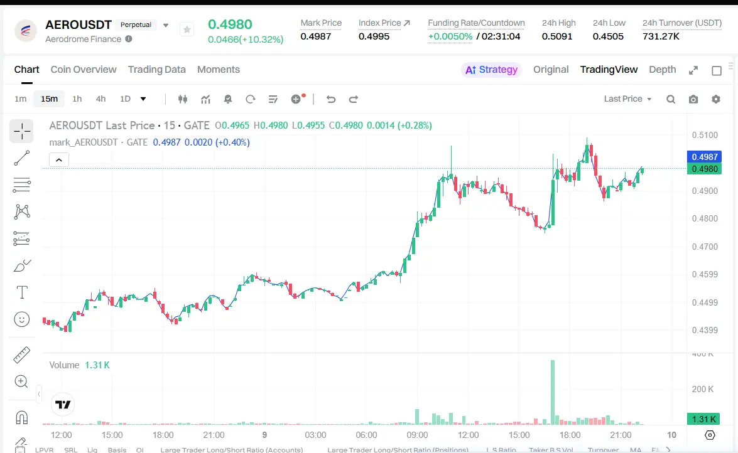Click the plus circle icon with red dot
The image size is (738, 453).
(296, 99)
